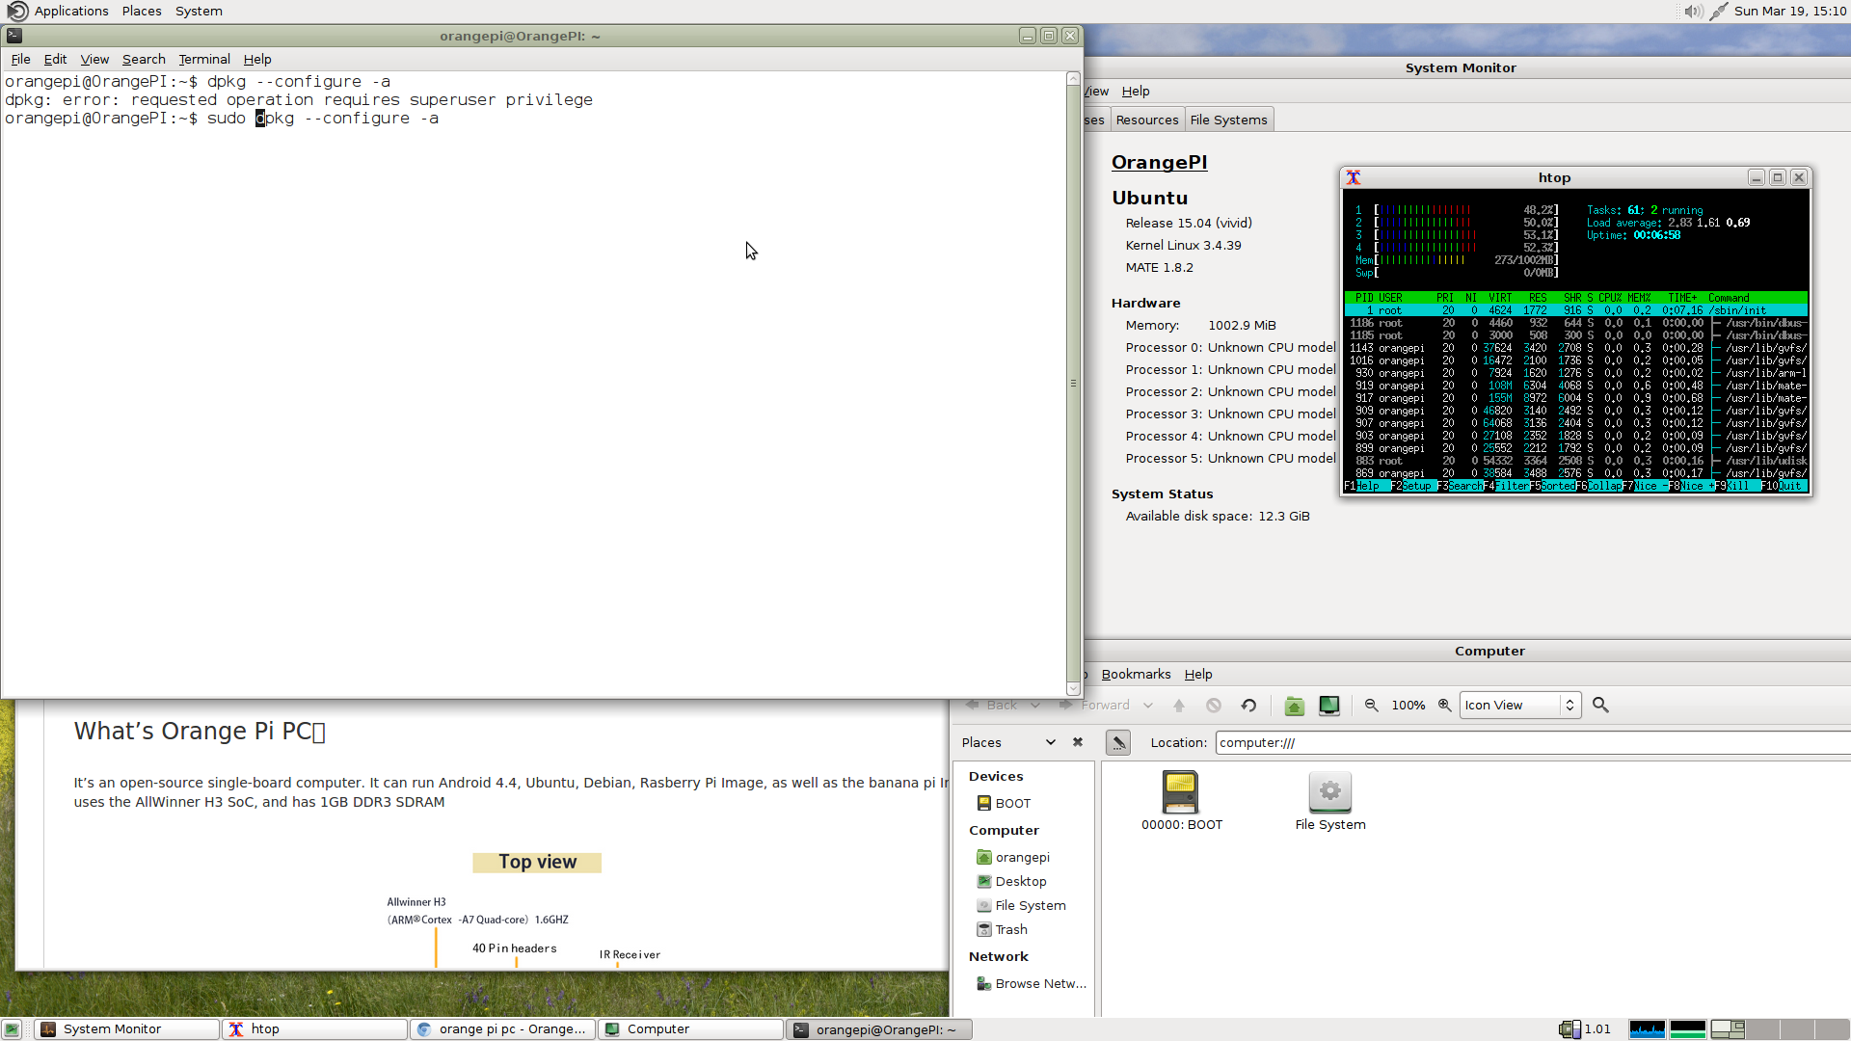This screenshot has width=1851, height=1041.
Task: Open the Terminal menu in terminal window
Action: [204, 59]
